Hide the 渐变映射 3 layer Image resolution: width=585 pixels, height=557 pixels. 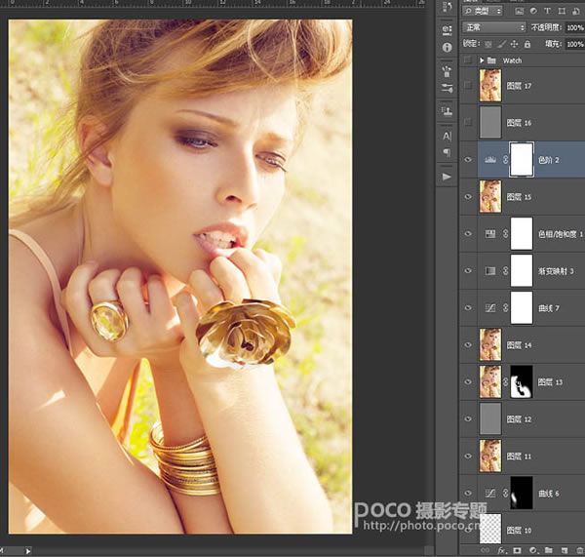click(468, 270)
